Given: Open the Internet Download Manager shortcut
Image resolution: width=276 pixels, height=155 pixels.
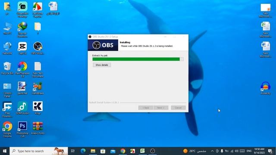Looking at the screenshot, I should (22, 30).
